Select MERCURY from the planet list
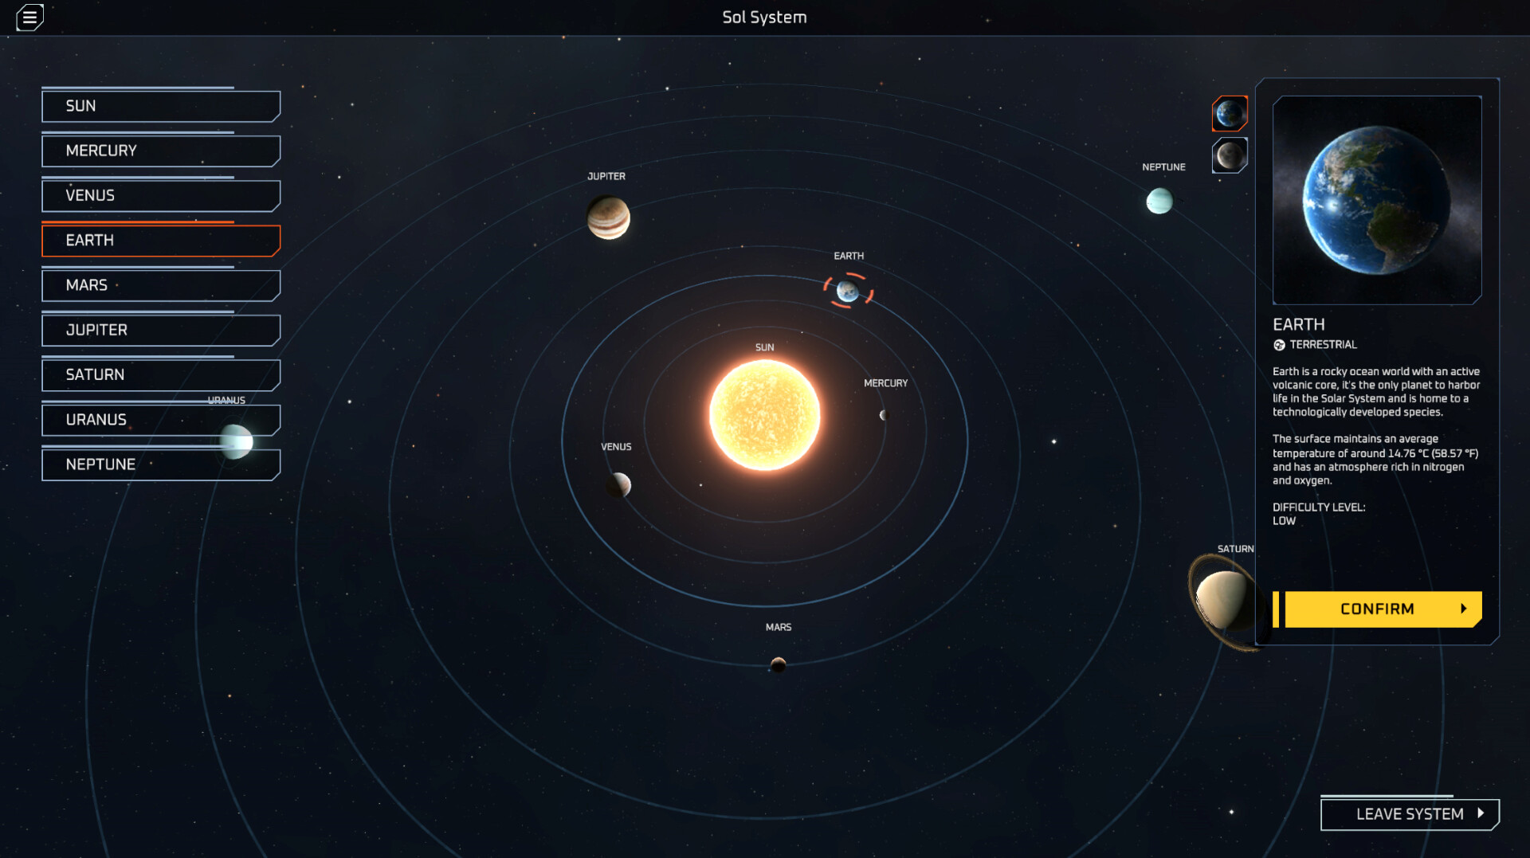The width and height of the screenshot is (1530, 858). 160,151
